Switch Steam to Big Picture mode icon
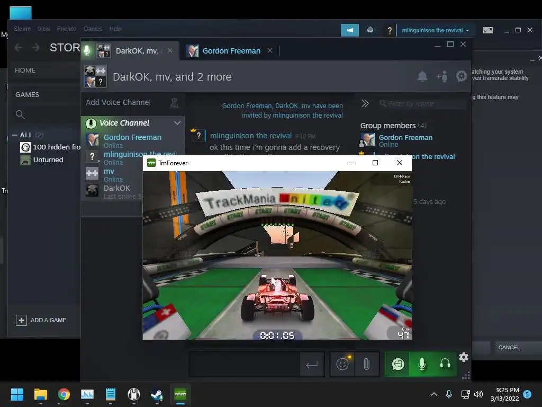Image resolution: width=542 pixels, height=407 pixels. tap(487, 30)
